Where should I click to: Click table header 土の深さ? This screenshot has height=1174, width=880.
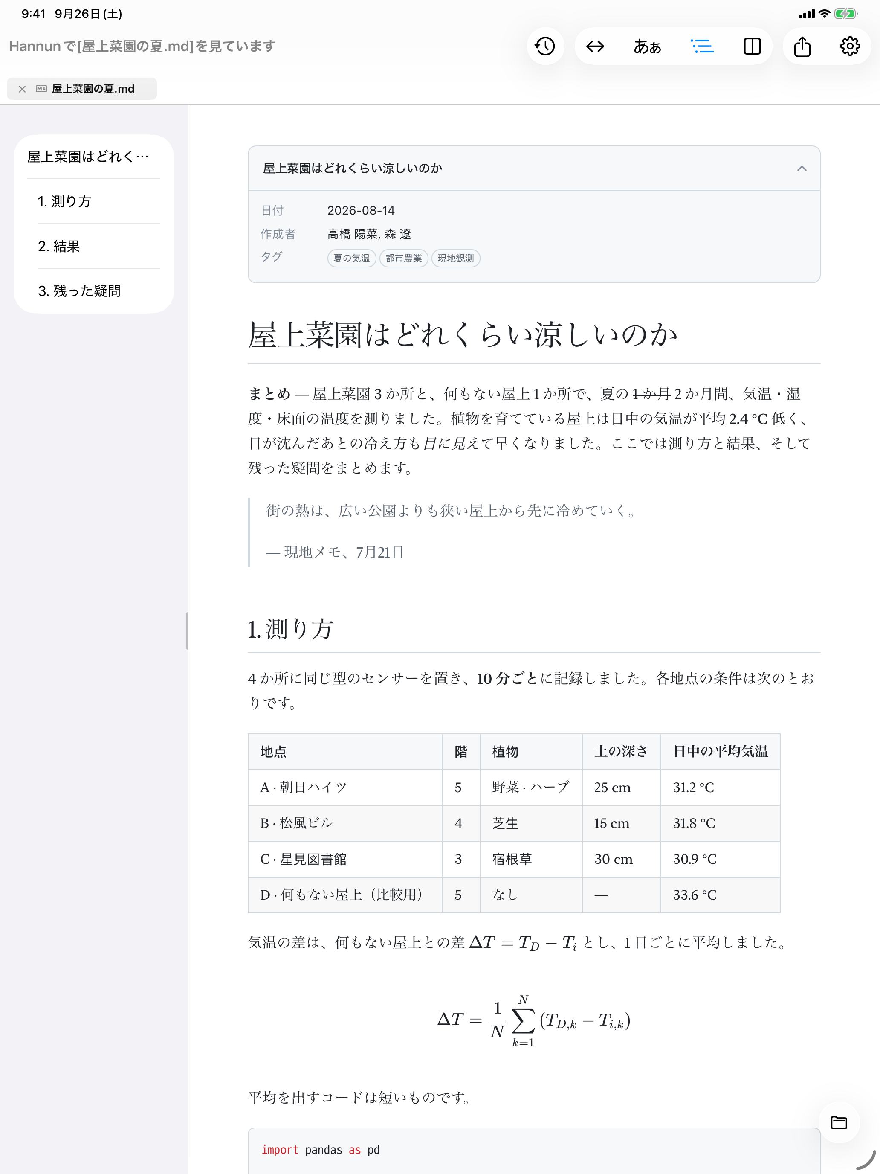click(x=621, y=752)
